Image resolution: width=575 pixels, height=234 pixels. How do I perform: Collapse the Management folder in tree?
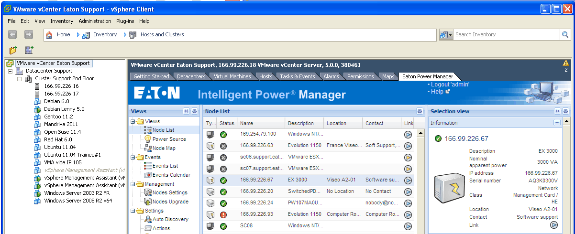coord(133,184)
